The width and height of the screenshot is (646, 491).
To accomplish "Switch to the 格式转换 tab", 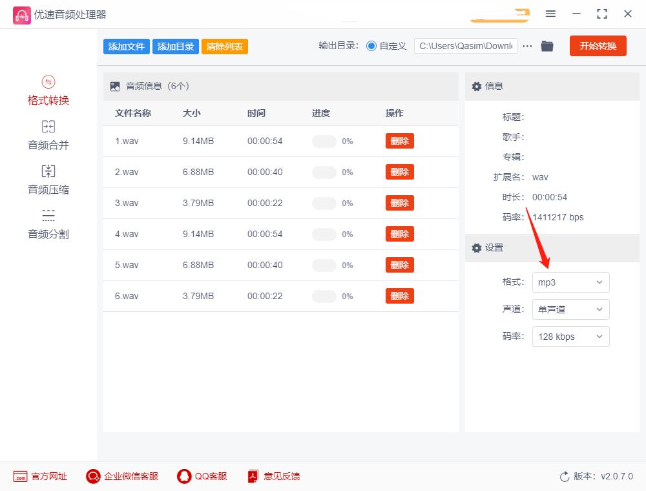I will (x=48, y=90).
